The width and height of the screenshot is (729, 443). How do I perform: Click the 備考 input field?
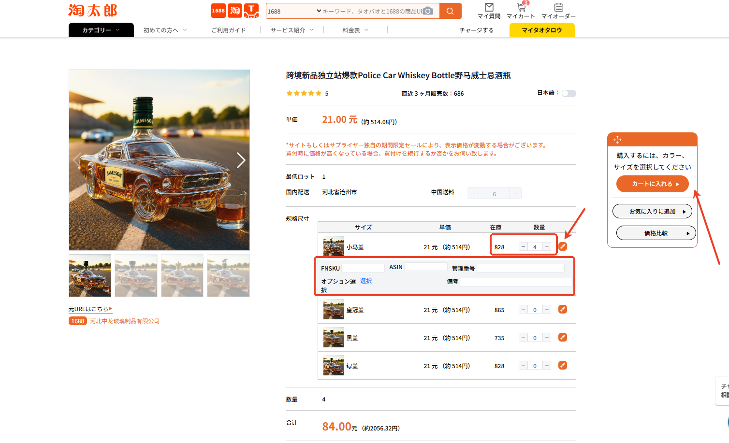516,282
